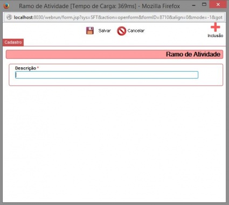Choose the Cancelar text button

click(136, 31)
